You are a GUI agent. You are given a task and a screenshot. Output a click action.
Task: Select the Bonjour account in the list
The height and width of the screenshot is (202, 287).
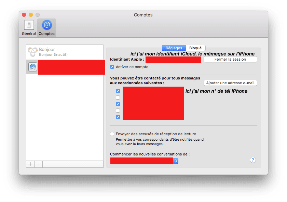65,52
